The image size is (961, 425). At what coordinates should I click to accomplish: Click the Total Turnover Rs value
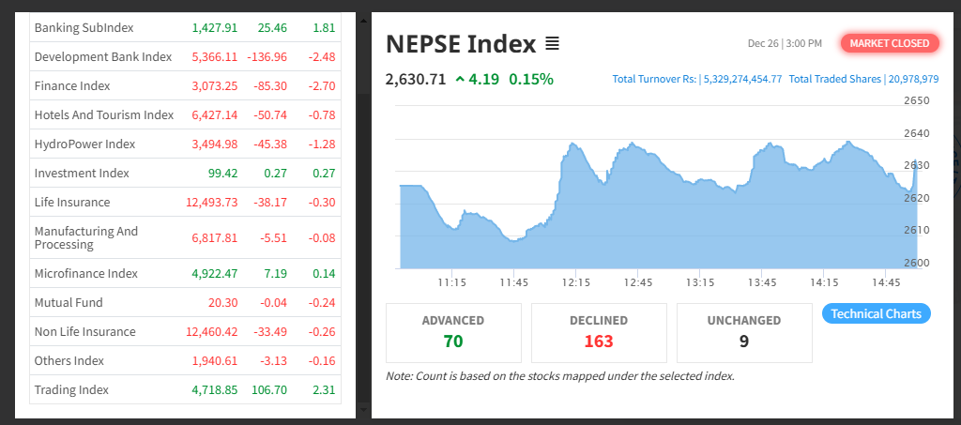pyautogui.click(x=743, y=79)
